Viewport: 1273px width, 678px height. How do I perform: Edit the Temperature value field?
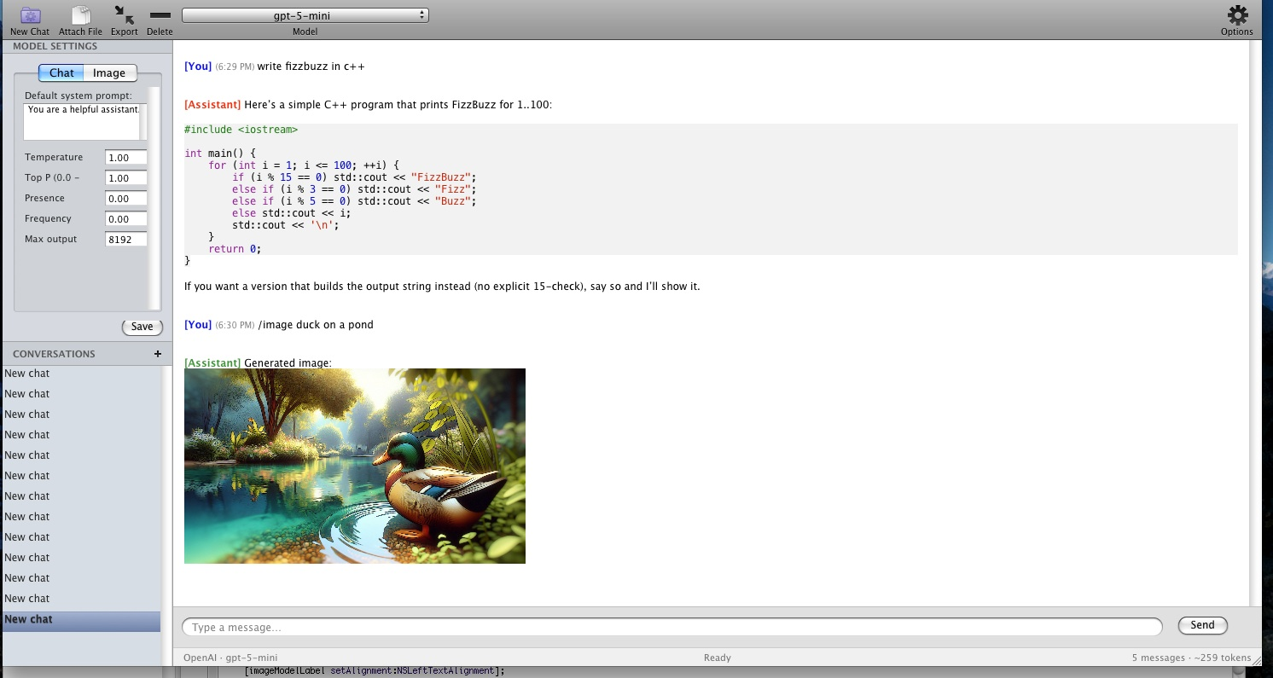[x=126, y=158]
